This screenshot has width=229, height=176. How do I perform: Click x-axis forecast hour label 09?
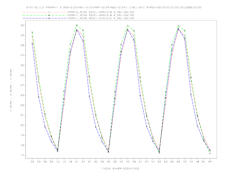tap(51, 162)
